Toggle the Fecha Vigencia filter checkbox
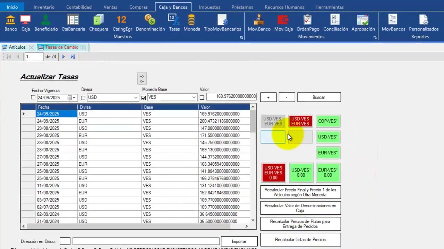Image resolution: width=444 pixels, height=249 pixels. click(33, 98)
